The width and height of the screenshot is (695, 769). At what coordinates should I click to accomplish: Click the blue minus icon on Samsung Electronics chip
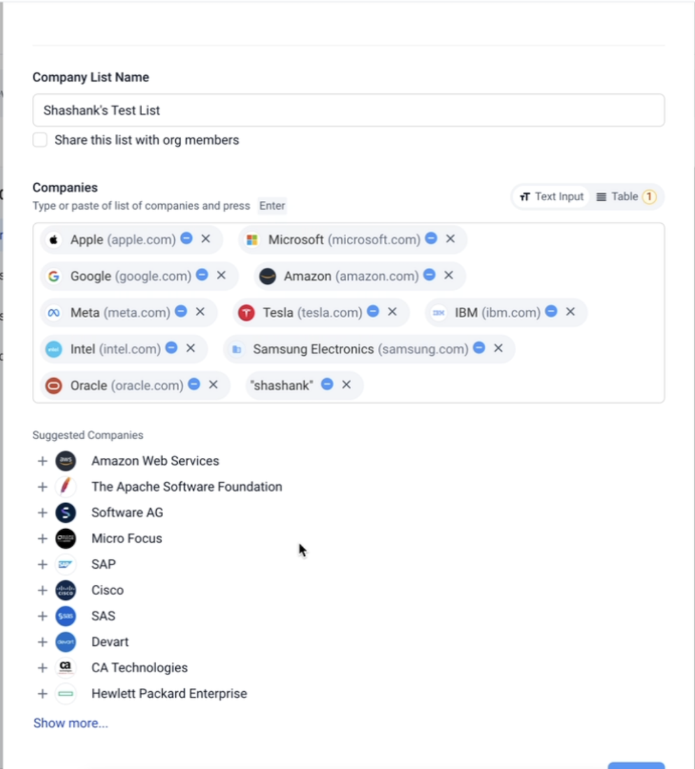coord(479,348)
